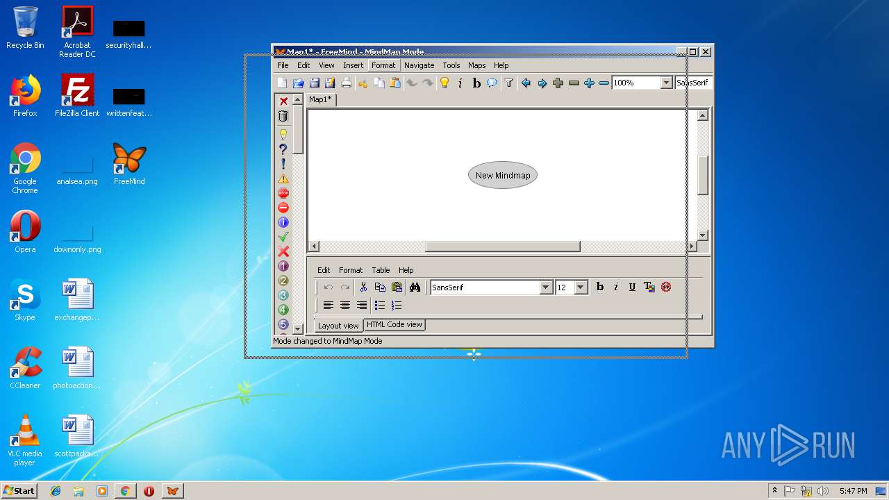The height and width of the screenshot is (500, 889).
Task: Remove last icon using red X at top
Action: pyautogui.click(x=283, y=101)
